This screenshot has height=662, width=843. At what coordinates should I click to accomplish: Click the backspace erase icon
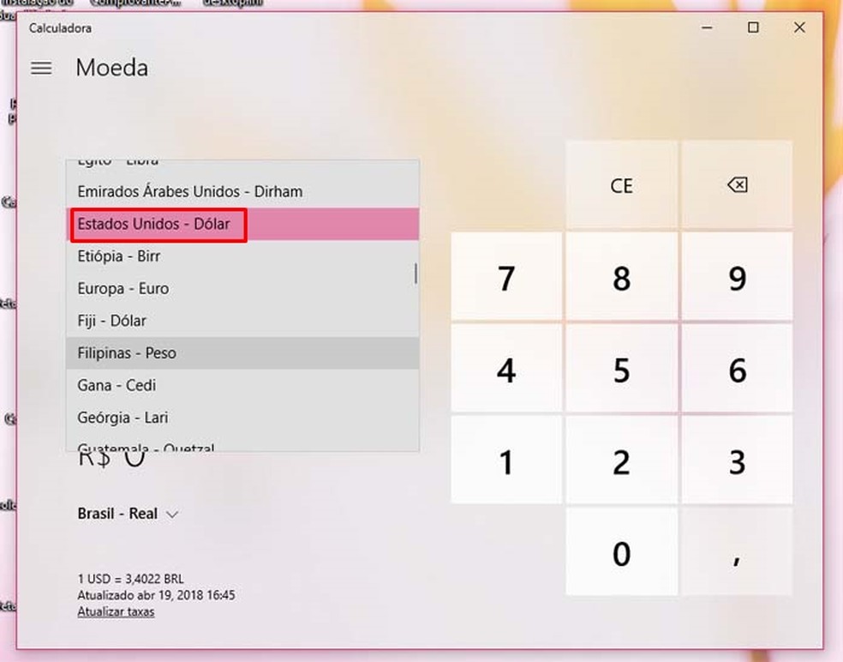point(737,184)
